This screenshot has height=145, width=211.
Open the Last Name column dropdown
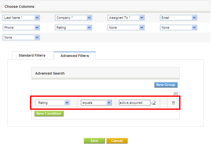point(21,18)
